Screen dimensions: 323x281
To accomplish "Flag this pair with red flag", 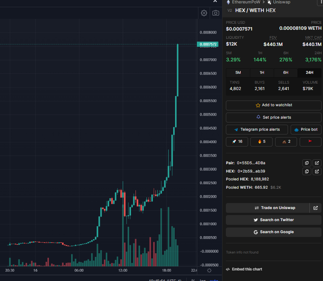I will point(311,142).
